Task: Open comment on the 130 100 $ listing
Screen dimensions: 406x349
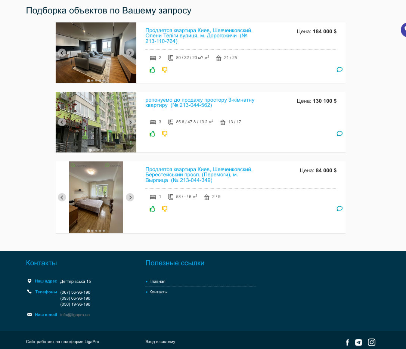Action: point(340,133)
